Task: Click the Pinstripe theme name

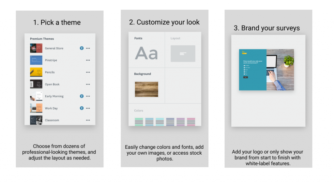Action: (x=51, y=60)
